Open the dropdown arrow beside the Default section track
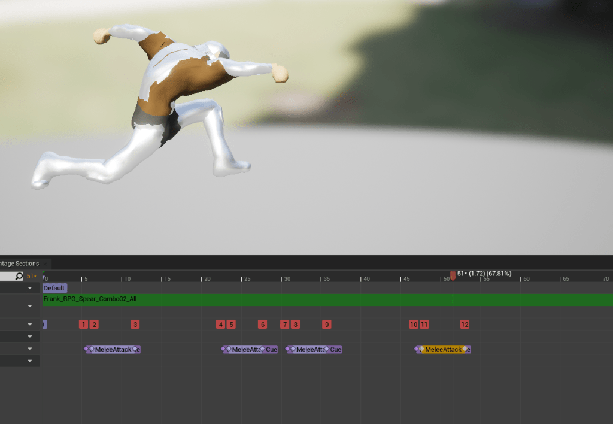The image size is (613, 424). [30, 288]
